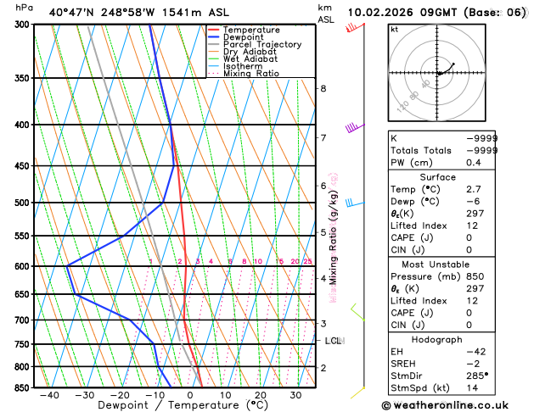Click the blue Dewpoint legend line
Viewport: 534px width, 412px height.
[x=214, y=37]
